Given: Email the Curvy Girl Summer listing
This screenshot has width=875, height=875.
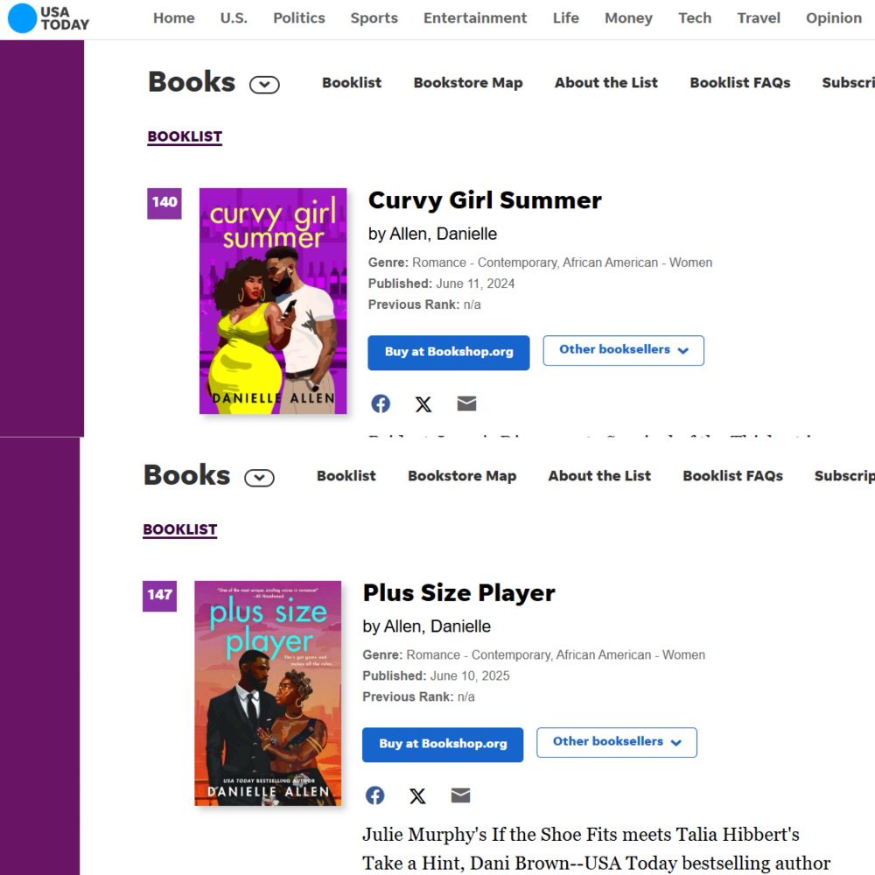Looking at the screenshot, I should (x=466, y=403).
